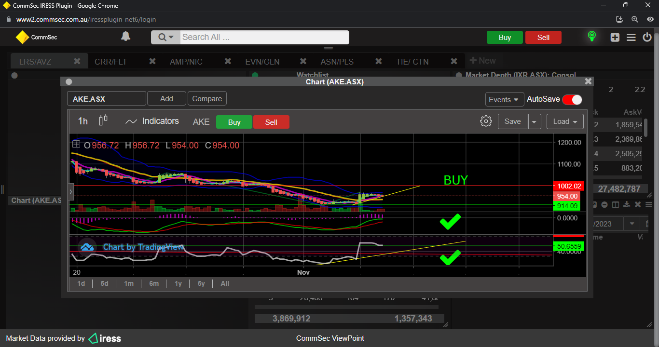
Task: Close the EVN/GLN tab
Action: click(303, 61)
